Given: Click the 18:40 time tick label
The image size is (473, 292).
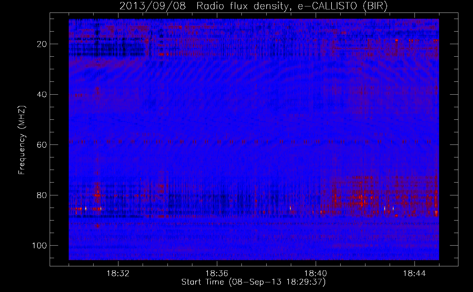Looking at the screenshot, I should point(316,274).
